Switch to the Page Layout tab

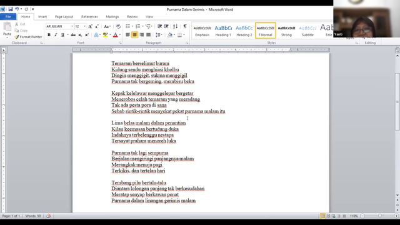coord(64,17)
